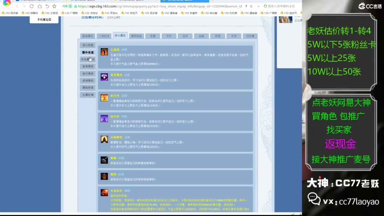
Task: Click the 炼药 cauldron skill icon
Action: 104,176
